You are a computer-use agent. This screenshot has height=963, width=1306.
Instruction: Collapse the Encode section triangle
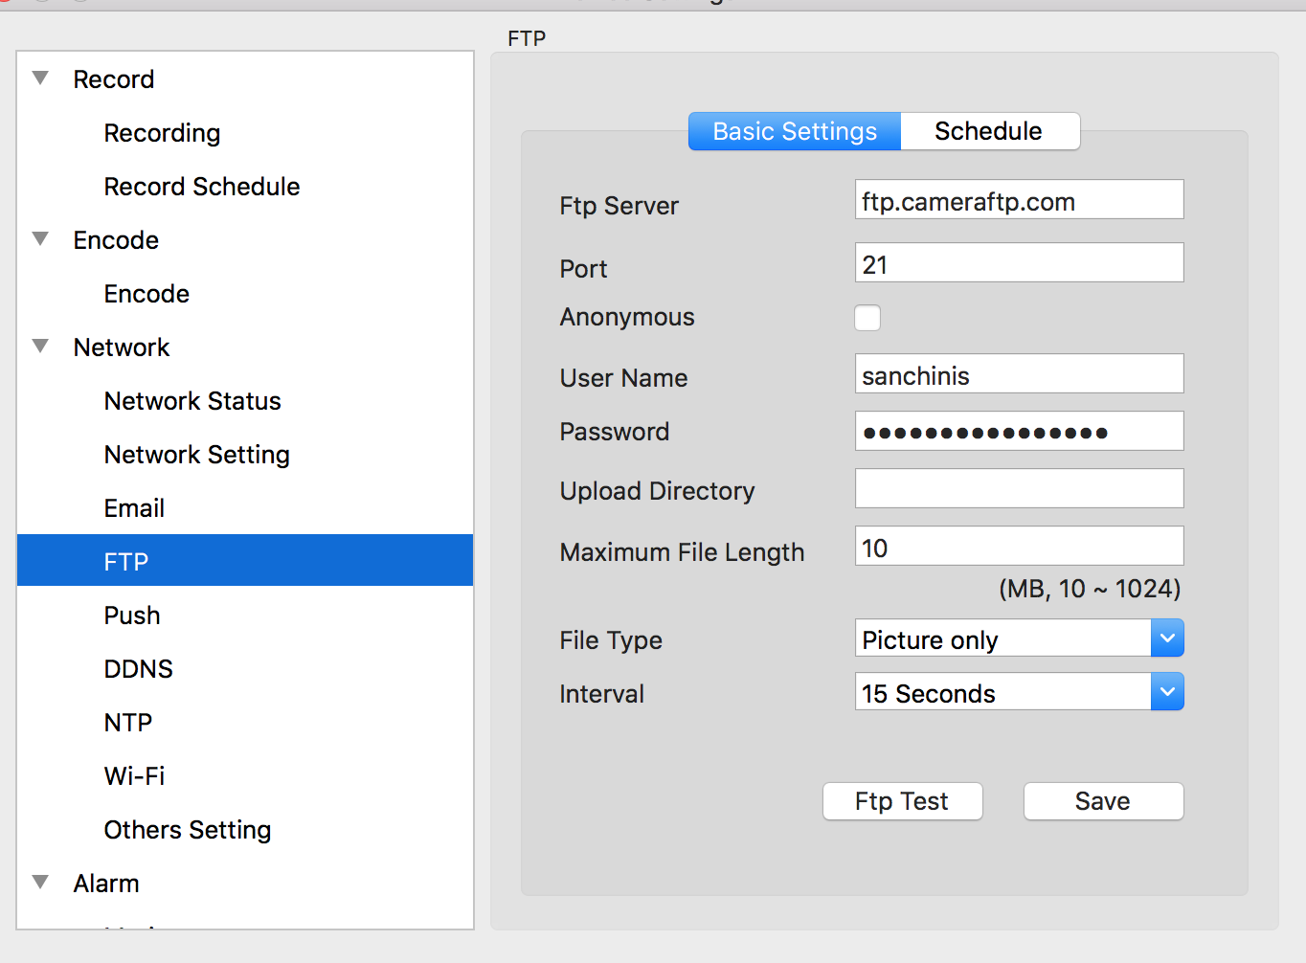click(x=40, y=239)
